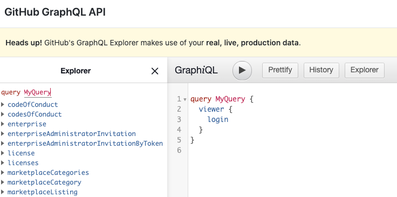Click the viewer field in query editor

[x=211, y=109]
